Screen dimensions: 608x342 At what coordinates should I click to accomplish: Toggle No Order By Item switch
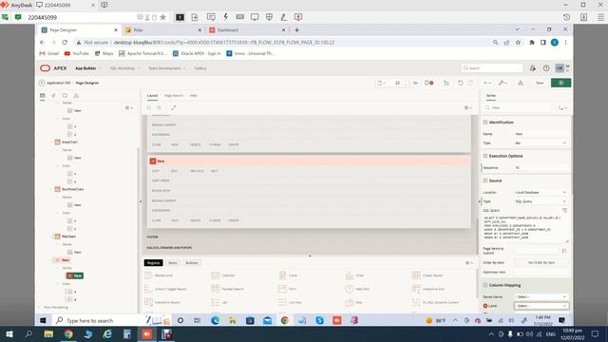click(541, 262)
